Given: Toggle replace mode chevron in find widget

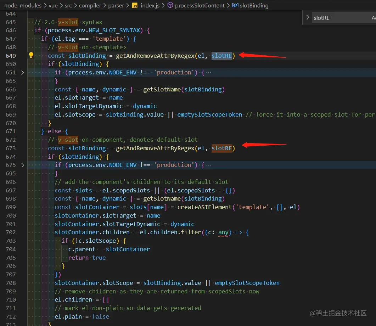Looking at the screenshot, I should tap(308, 17).
